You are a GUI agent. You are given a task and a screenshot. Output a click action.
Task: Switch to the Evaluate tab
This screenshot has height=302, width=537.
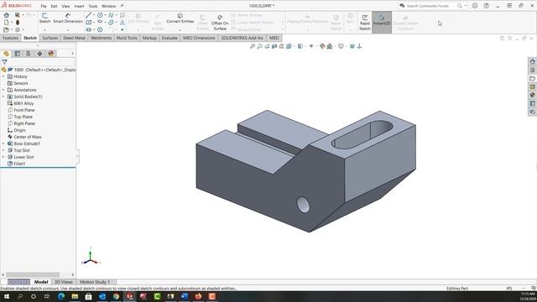point(169,38)
